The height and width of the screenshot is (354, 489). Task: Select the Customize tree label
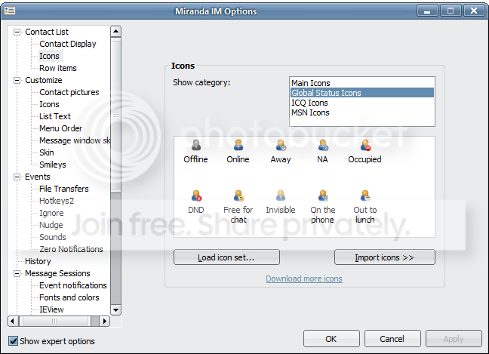point(44,81)
